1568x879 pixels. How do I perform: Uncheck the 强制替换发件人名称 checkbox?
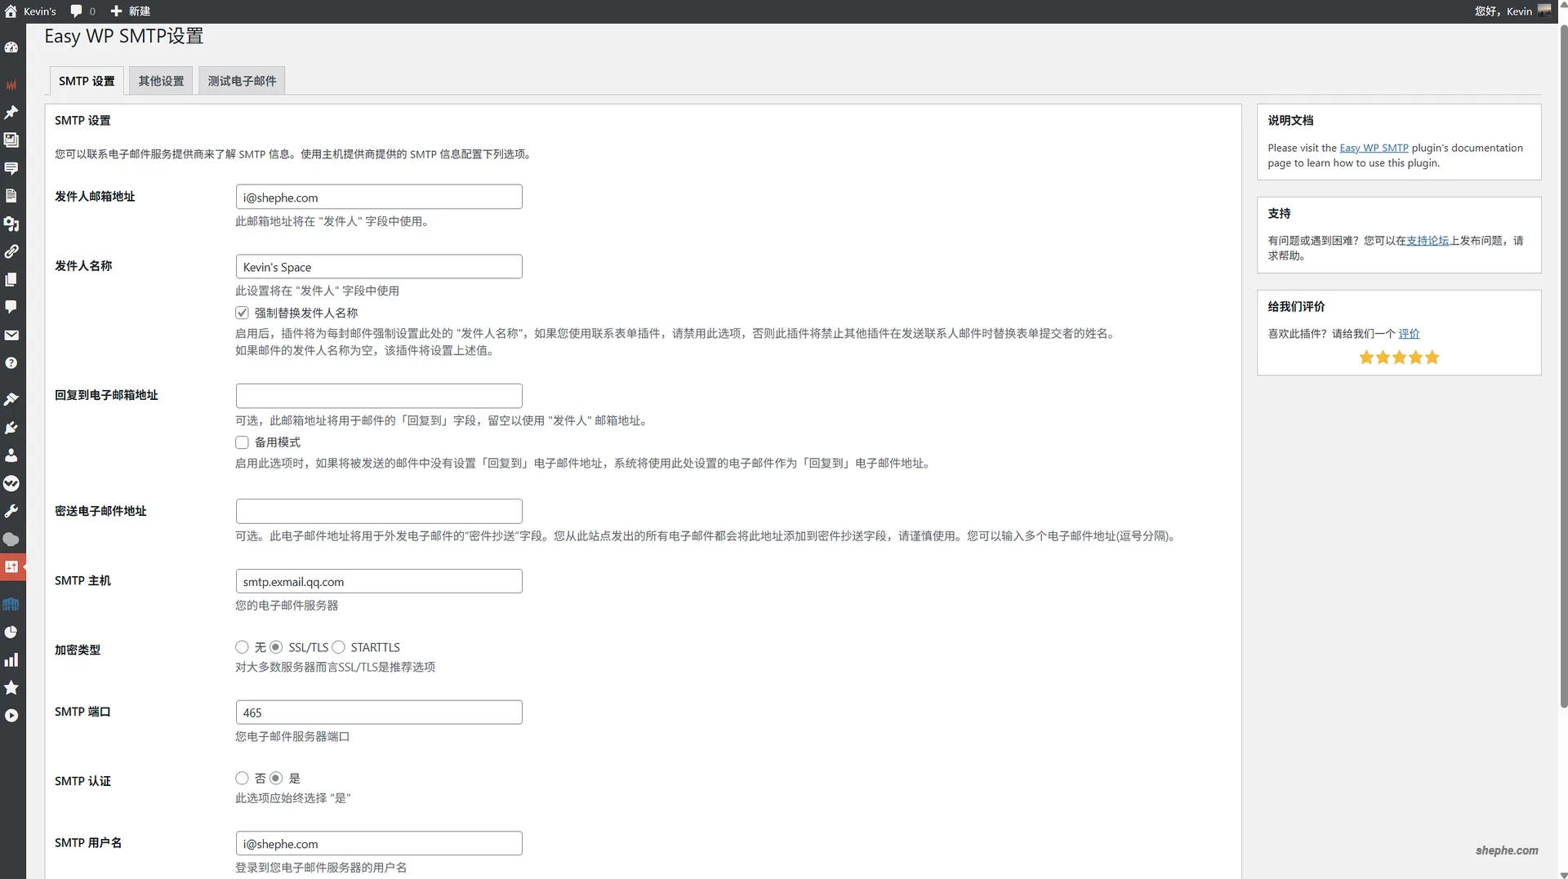(242, 313)
